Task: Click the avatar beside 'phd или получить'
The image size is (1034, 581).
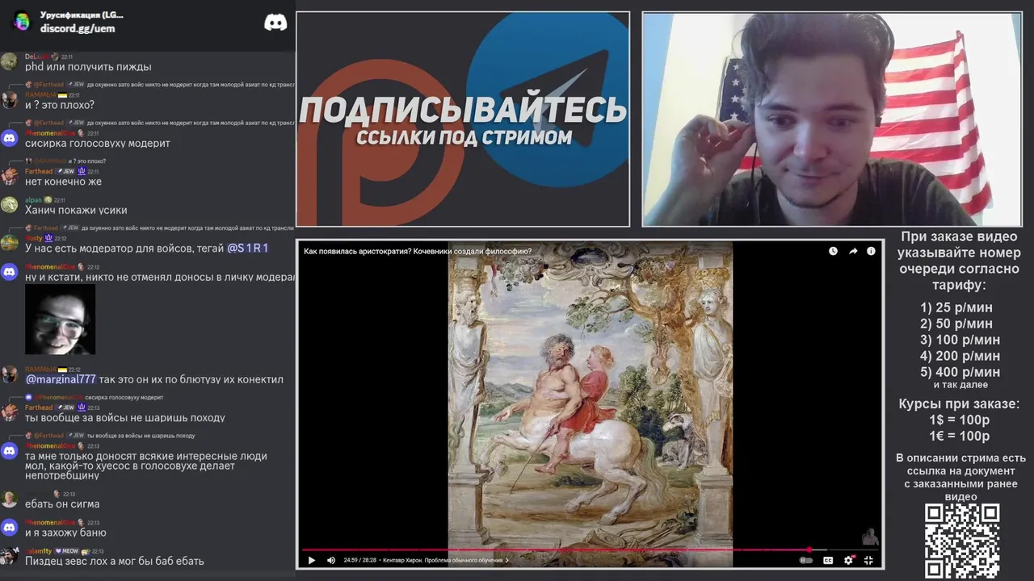Action: [x=9, y=61]
